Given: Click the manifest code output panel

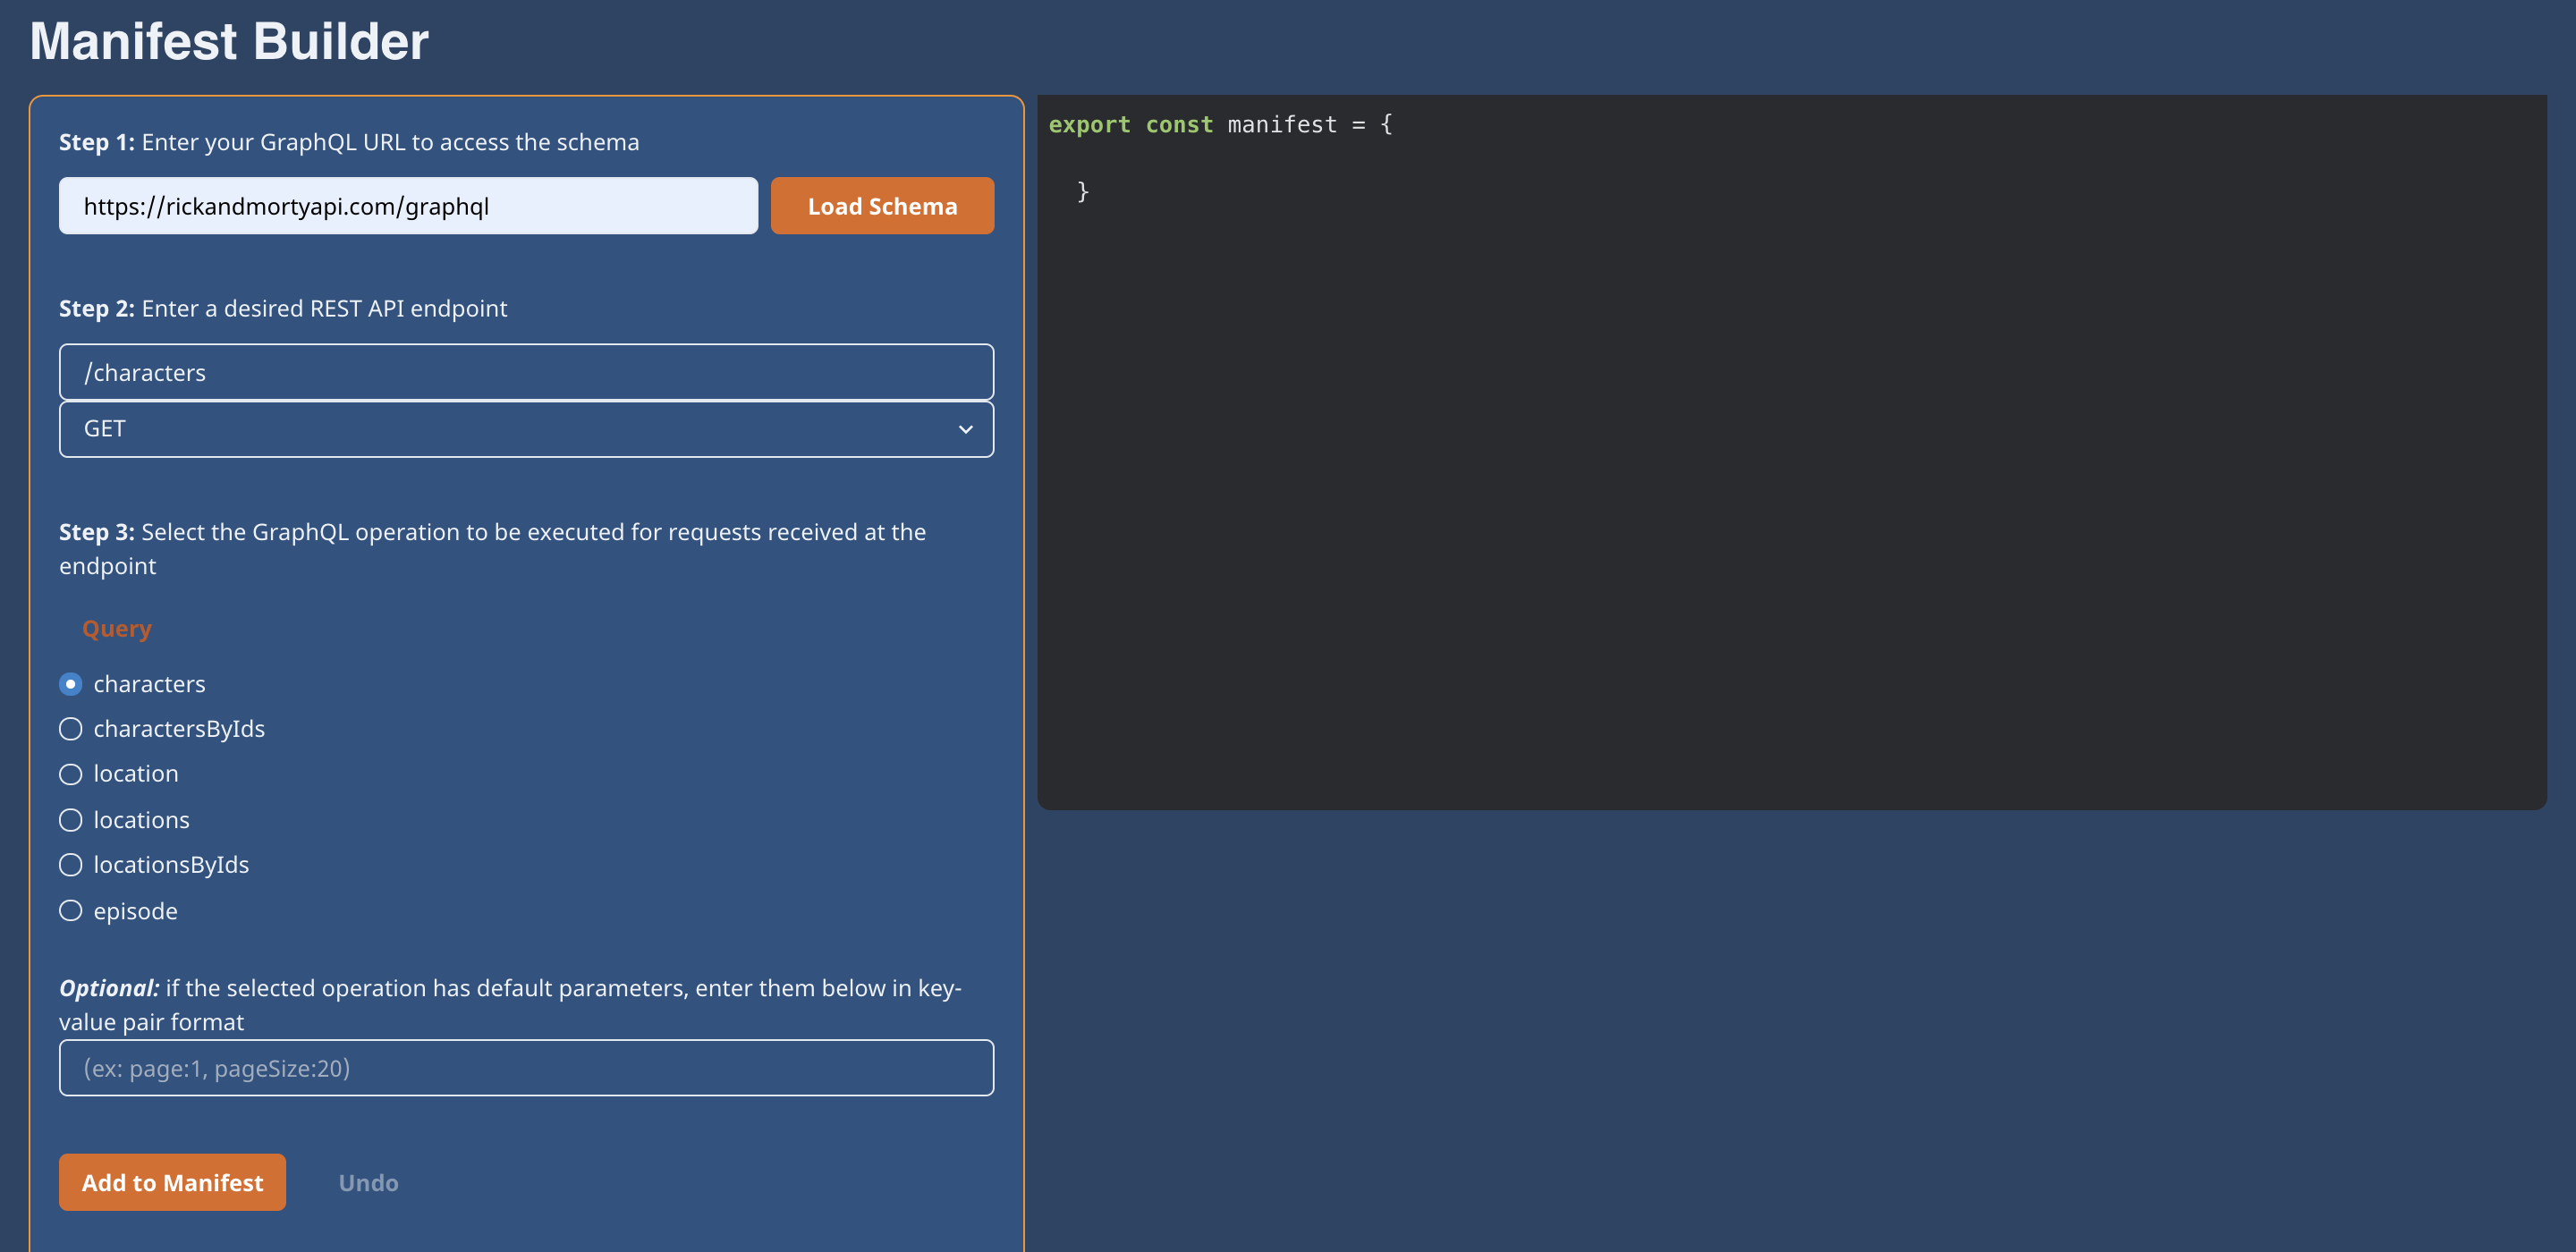Looking at the screenshot, I should tap(1790, 500).
